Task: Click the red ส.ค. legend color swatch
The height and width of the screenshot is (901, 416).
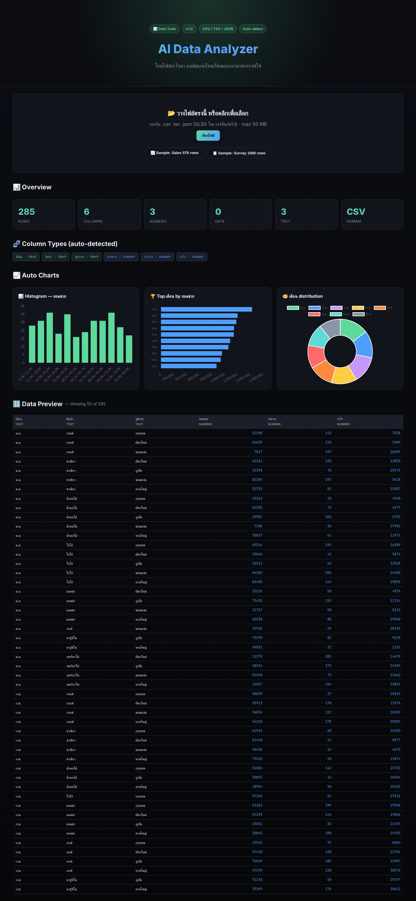Action: 314,314
